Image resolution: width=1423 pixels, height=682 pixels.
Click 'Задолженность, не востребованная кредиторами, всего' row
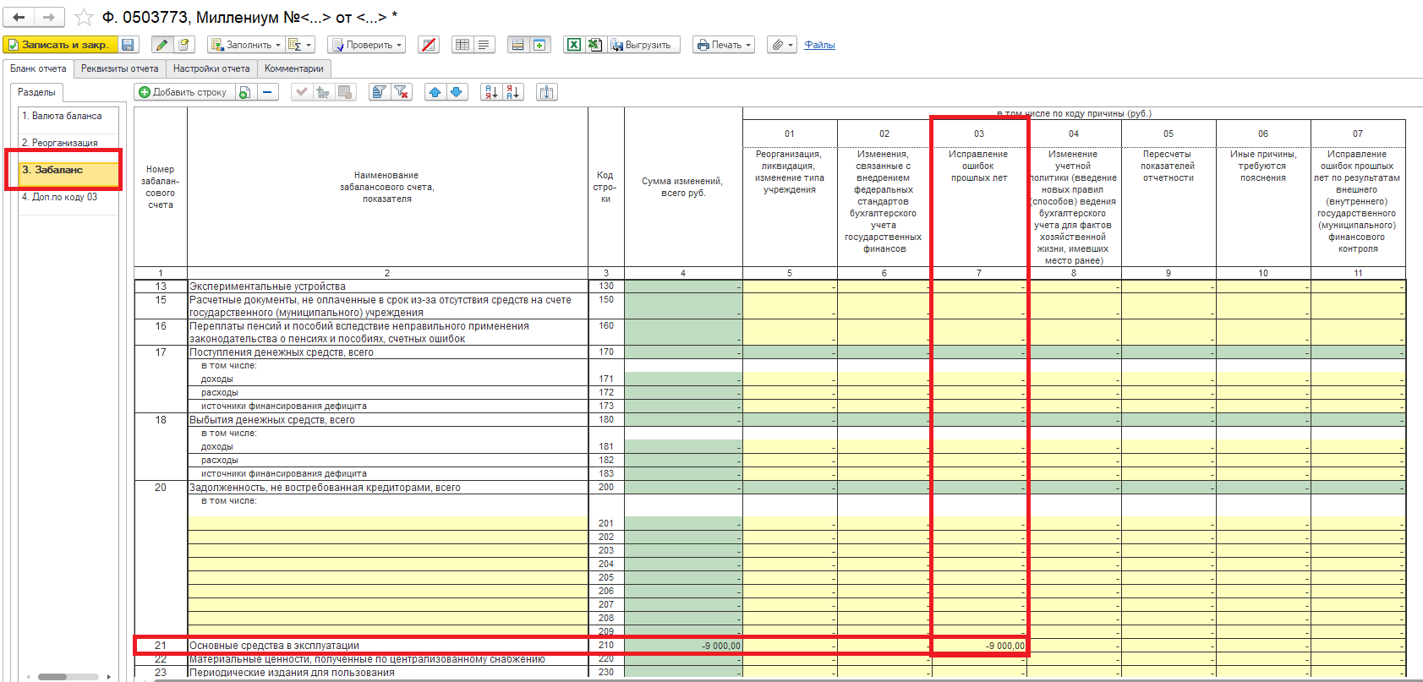(x=387, y=488)
